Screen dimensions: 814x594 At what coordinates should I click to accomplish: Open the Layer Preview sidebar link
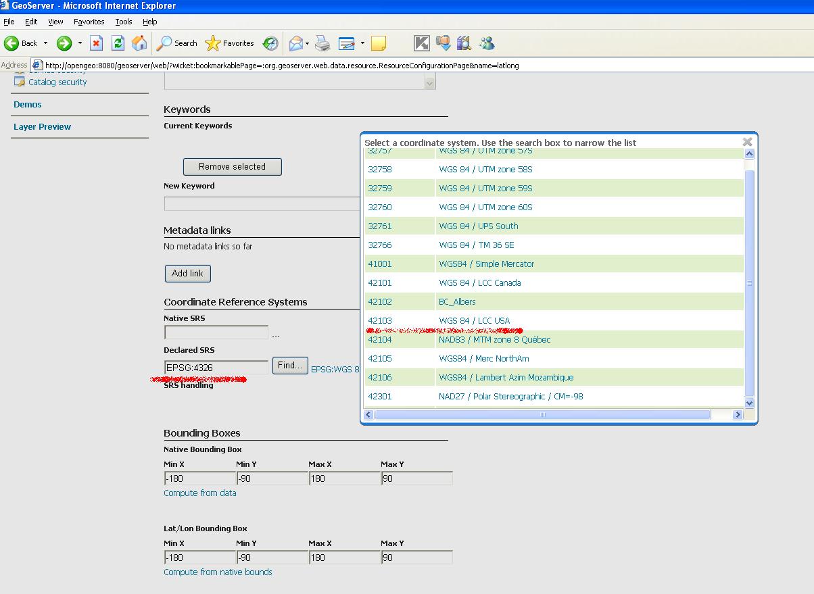(x=42, y=126)
